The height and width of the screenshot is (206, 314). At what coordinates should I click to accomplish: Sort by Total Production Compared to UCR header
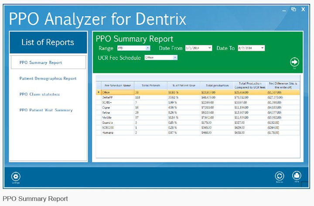[x=250, y=85]
